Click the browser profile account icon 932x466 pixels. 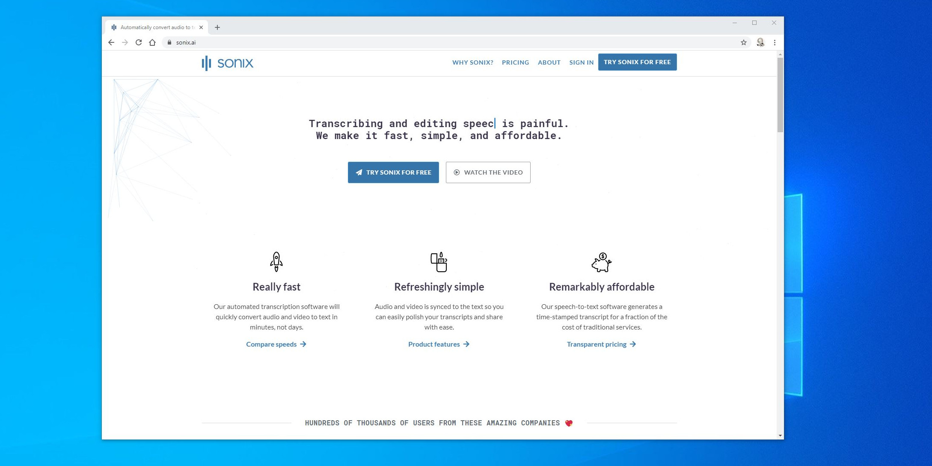pos(760,42)
